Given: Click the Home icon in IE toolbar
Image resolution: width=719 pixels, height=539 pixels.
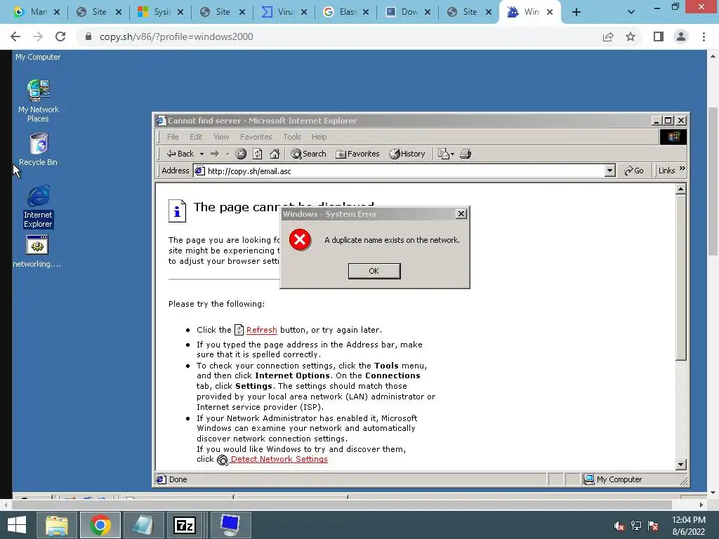Looking at the screenshot, I should point(275,154).
